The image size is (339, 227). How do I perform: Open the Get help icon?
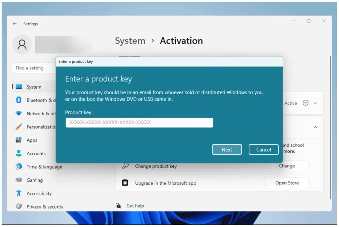[x=118, y=206]
